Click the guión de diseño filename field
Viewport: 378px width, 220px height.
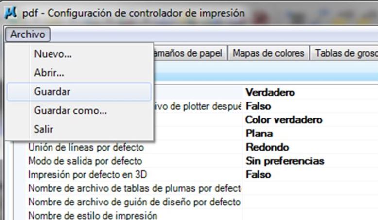(x=310, y=202)
